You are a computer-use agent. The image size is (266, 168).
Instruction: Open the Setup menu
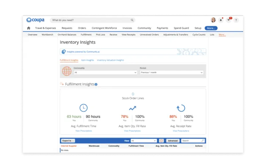[x=198, y=28]
